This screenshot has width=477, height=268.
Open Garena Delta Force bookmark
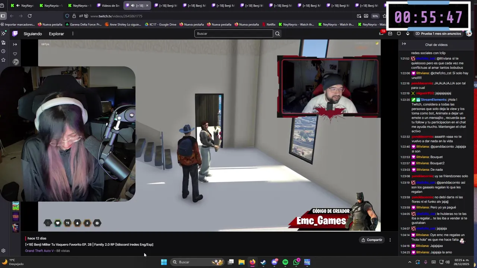83,25
